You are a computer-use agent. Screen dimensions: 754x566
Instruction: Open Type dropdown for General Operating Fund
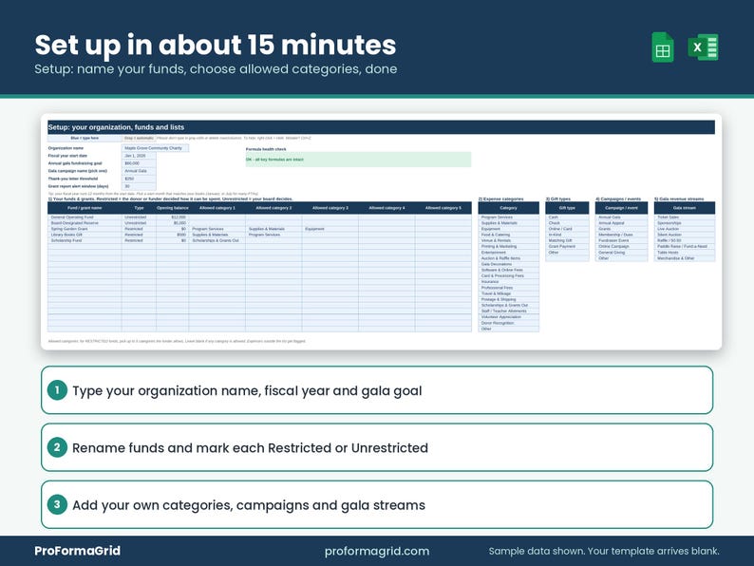pos(139,217)
